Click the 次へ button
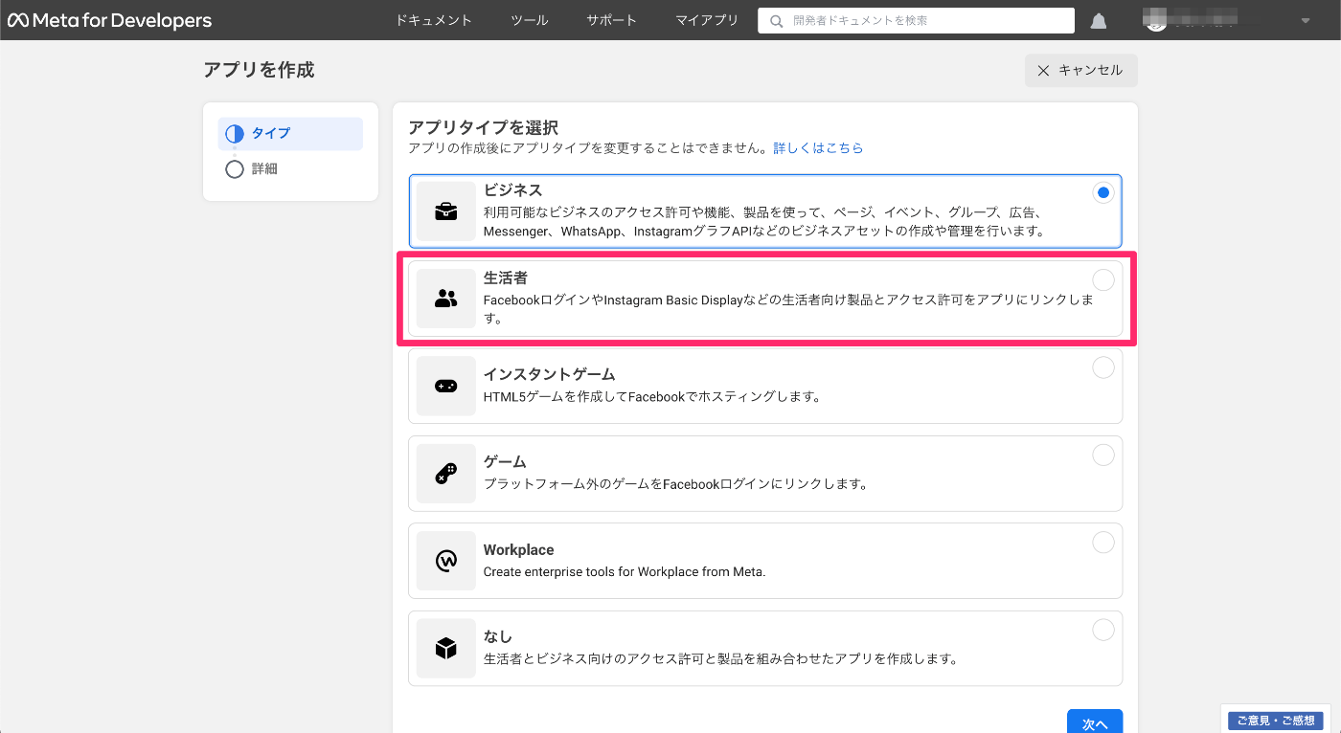The height and width of the screenshot is (733, 1341). (x=1095, y=722)
